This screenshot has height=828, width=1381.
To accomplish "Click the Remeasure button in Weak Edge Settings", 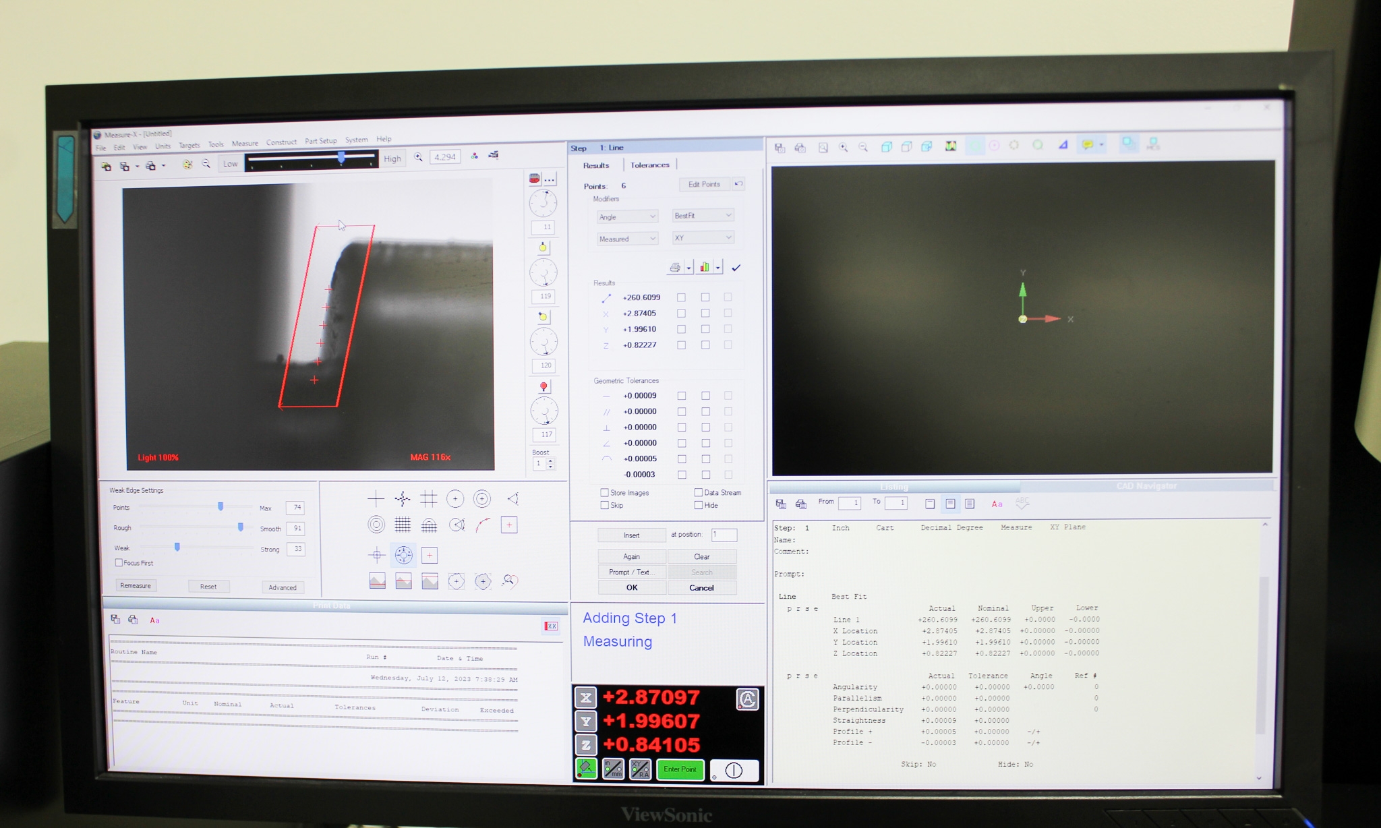I will click(135, 585).
